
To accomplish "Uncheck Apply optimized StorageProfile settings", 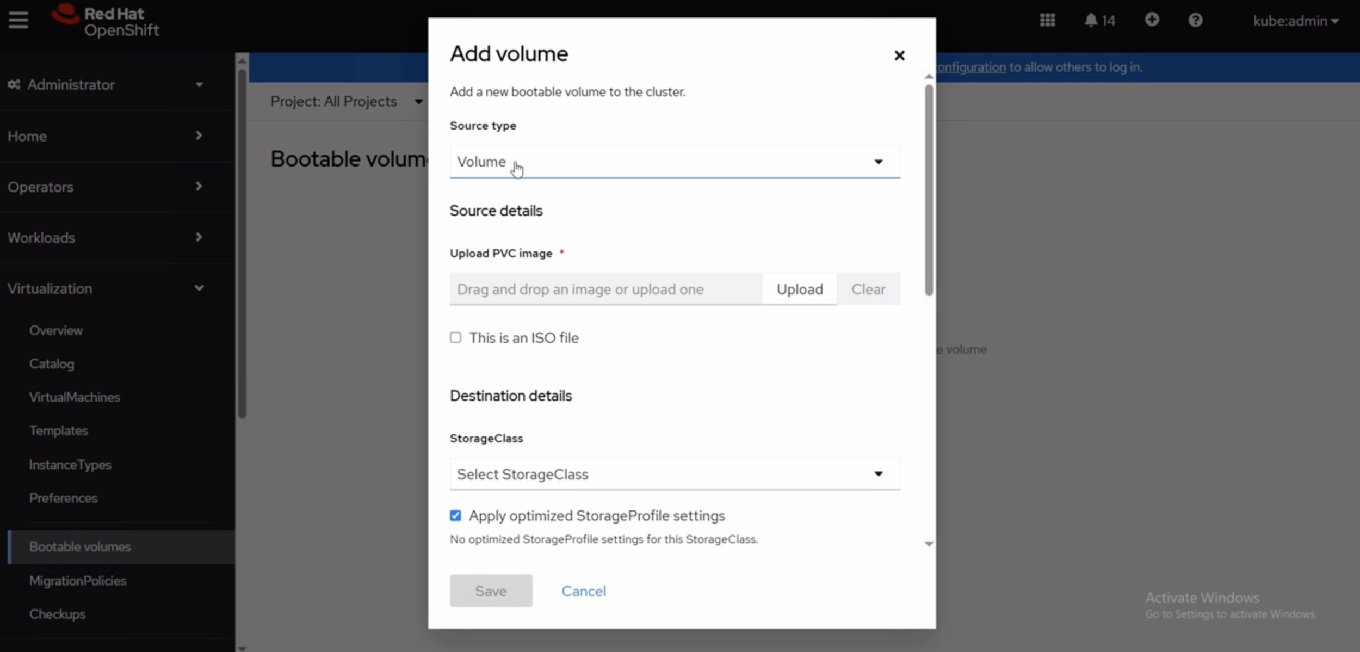I will click(x=456, y=515).
